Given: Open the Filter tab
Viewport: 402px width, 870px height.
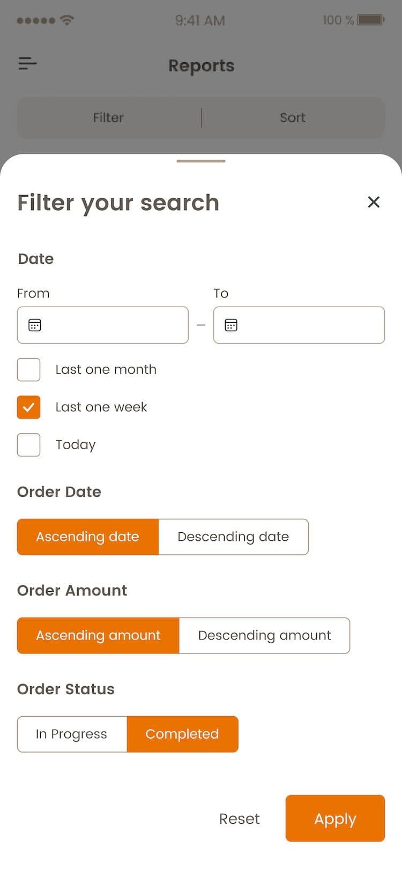Looking at the screenshot, I should (x=108, y=118).
